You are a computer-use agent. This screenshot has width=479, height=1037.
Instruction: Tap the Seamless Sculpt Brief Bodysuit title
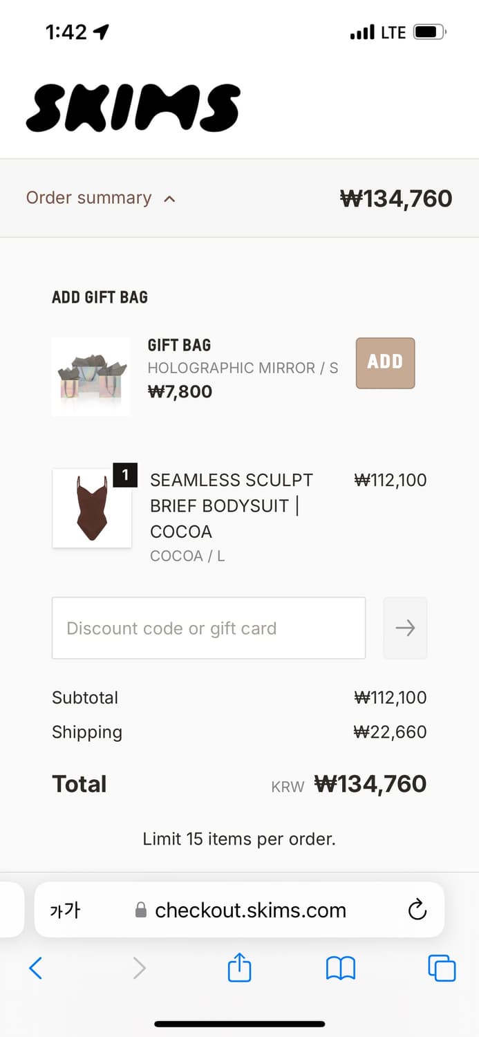(x=231, y=505)
